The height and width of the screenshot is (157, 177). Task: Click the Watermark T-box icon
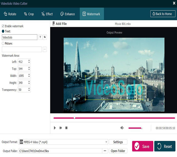[84, 14]
